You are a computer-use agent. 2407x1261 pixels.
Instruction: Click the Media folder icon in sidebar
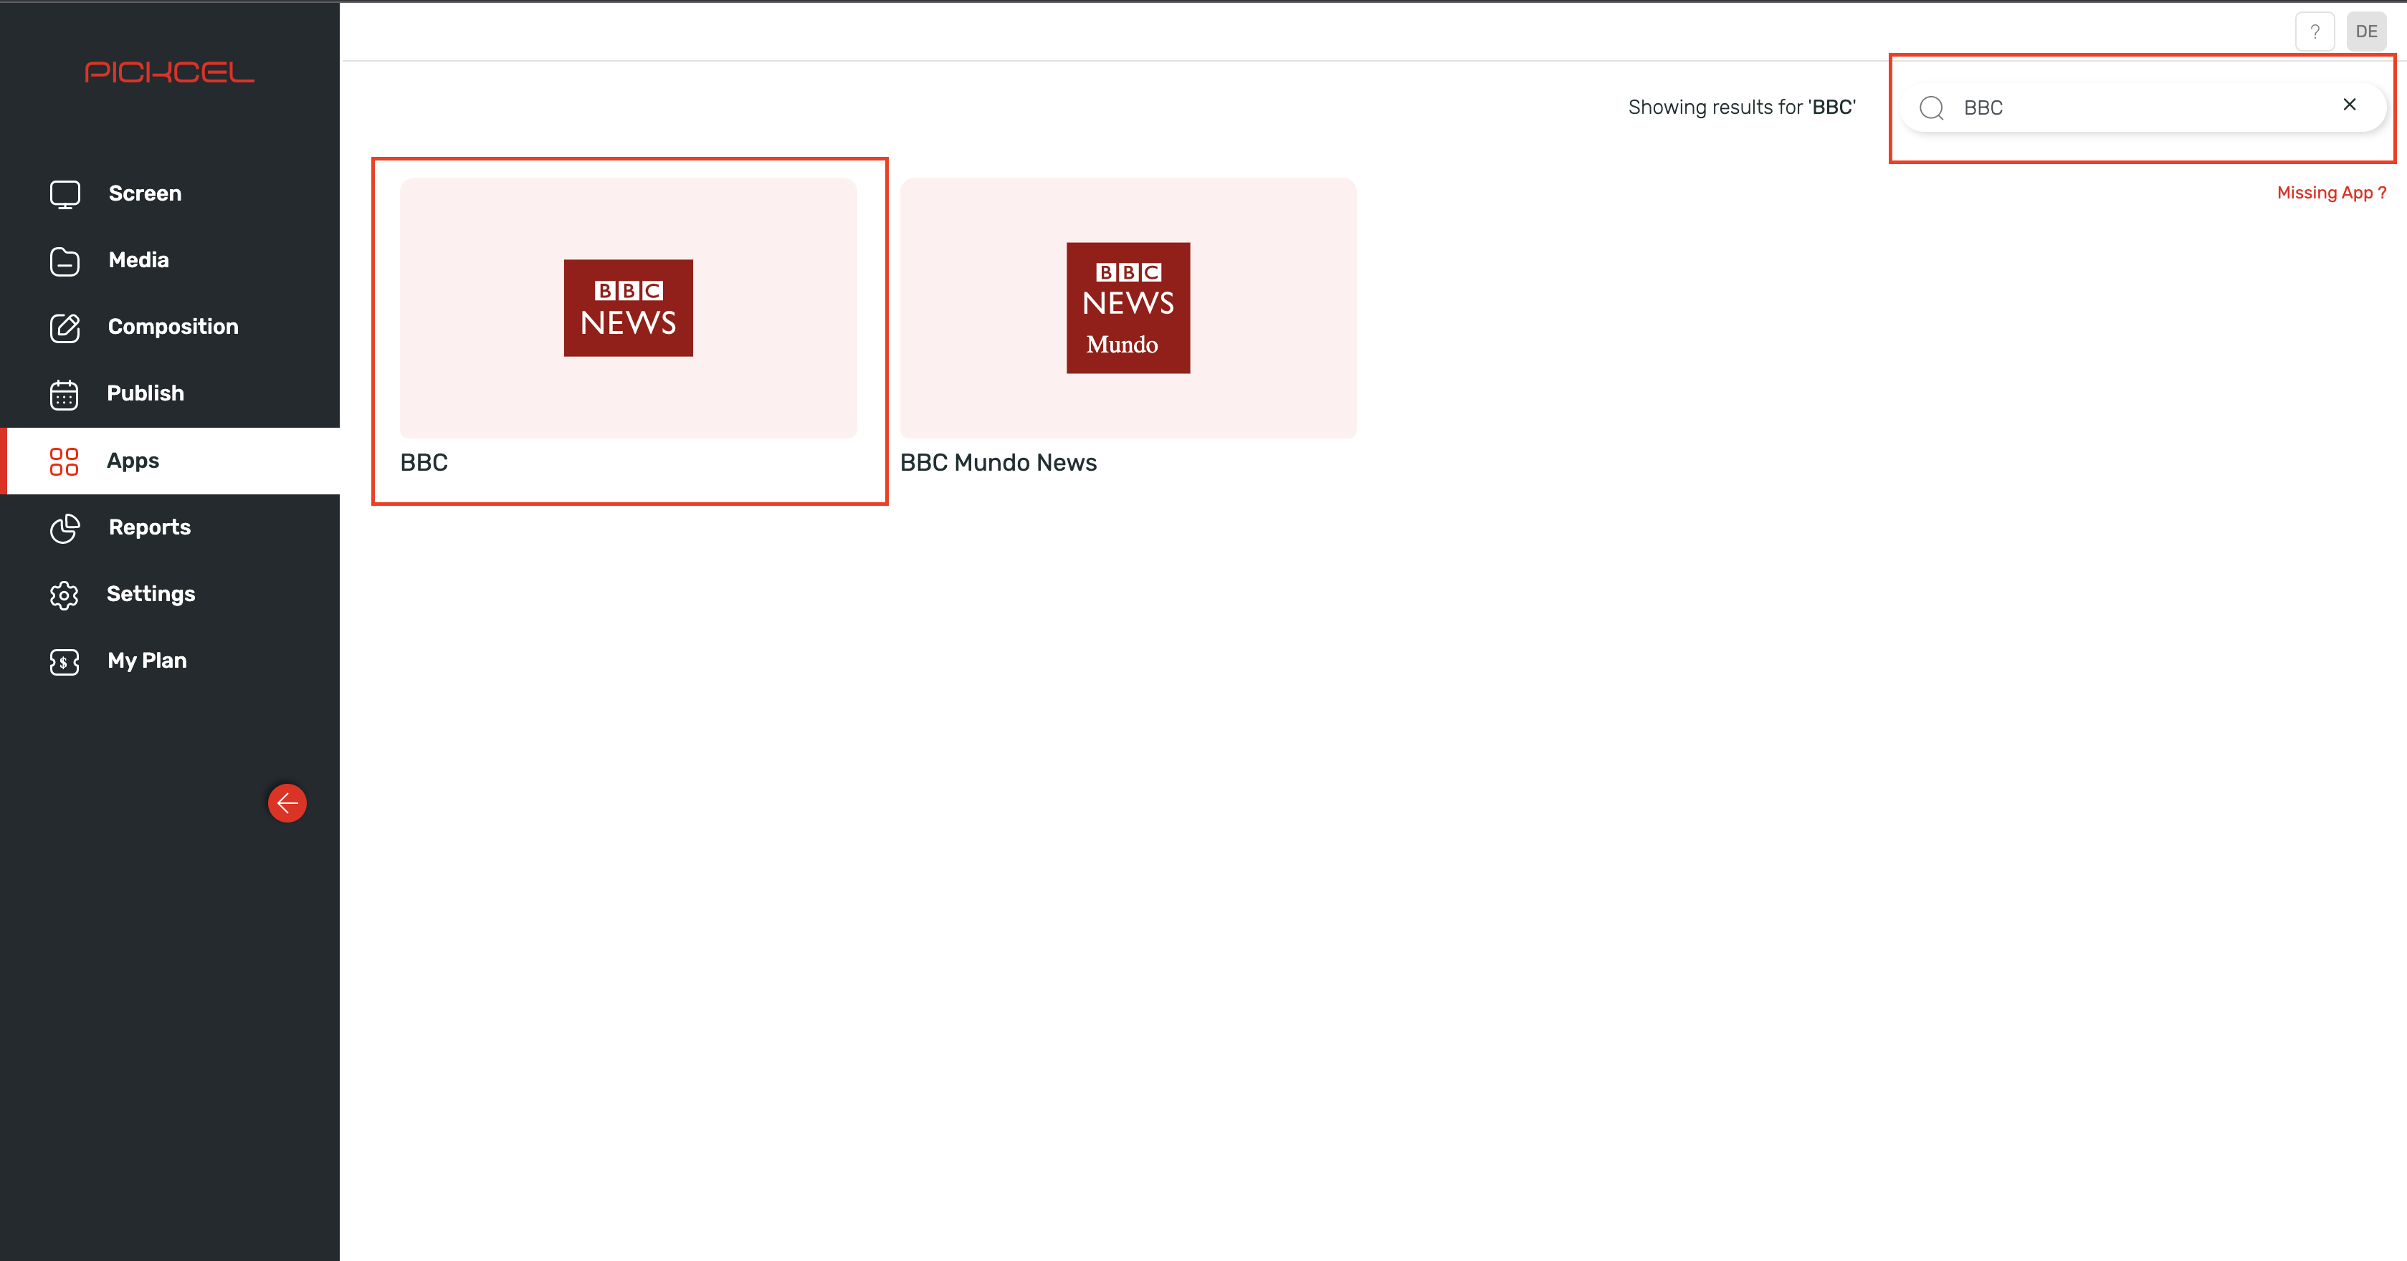coord(65,261)
